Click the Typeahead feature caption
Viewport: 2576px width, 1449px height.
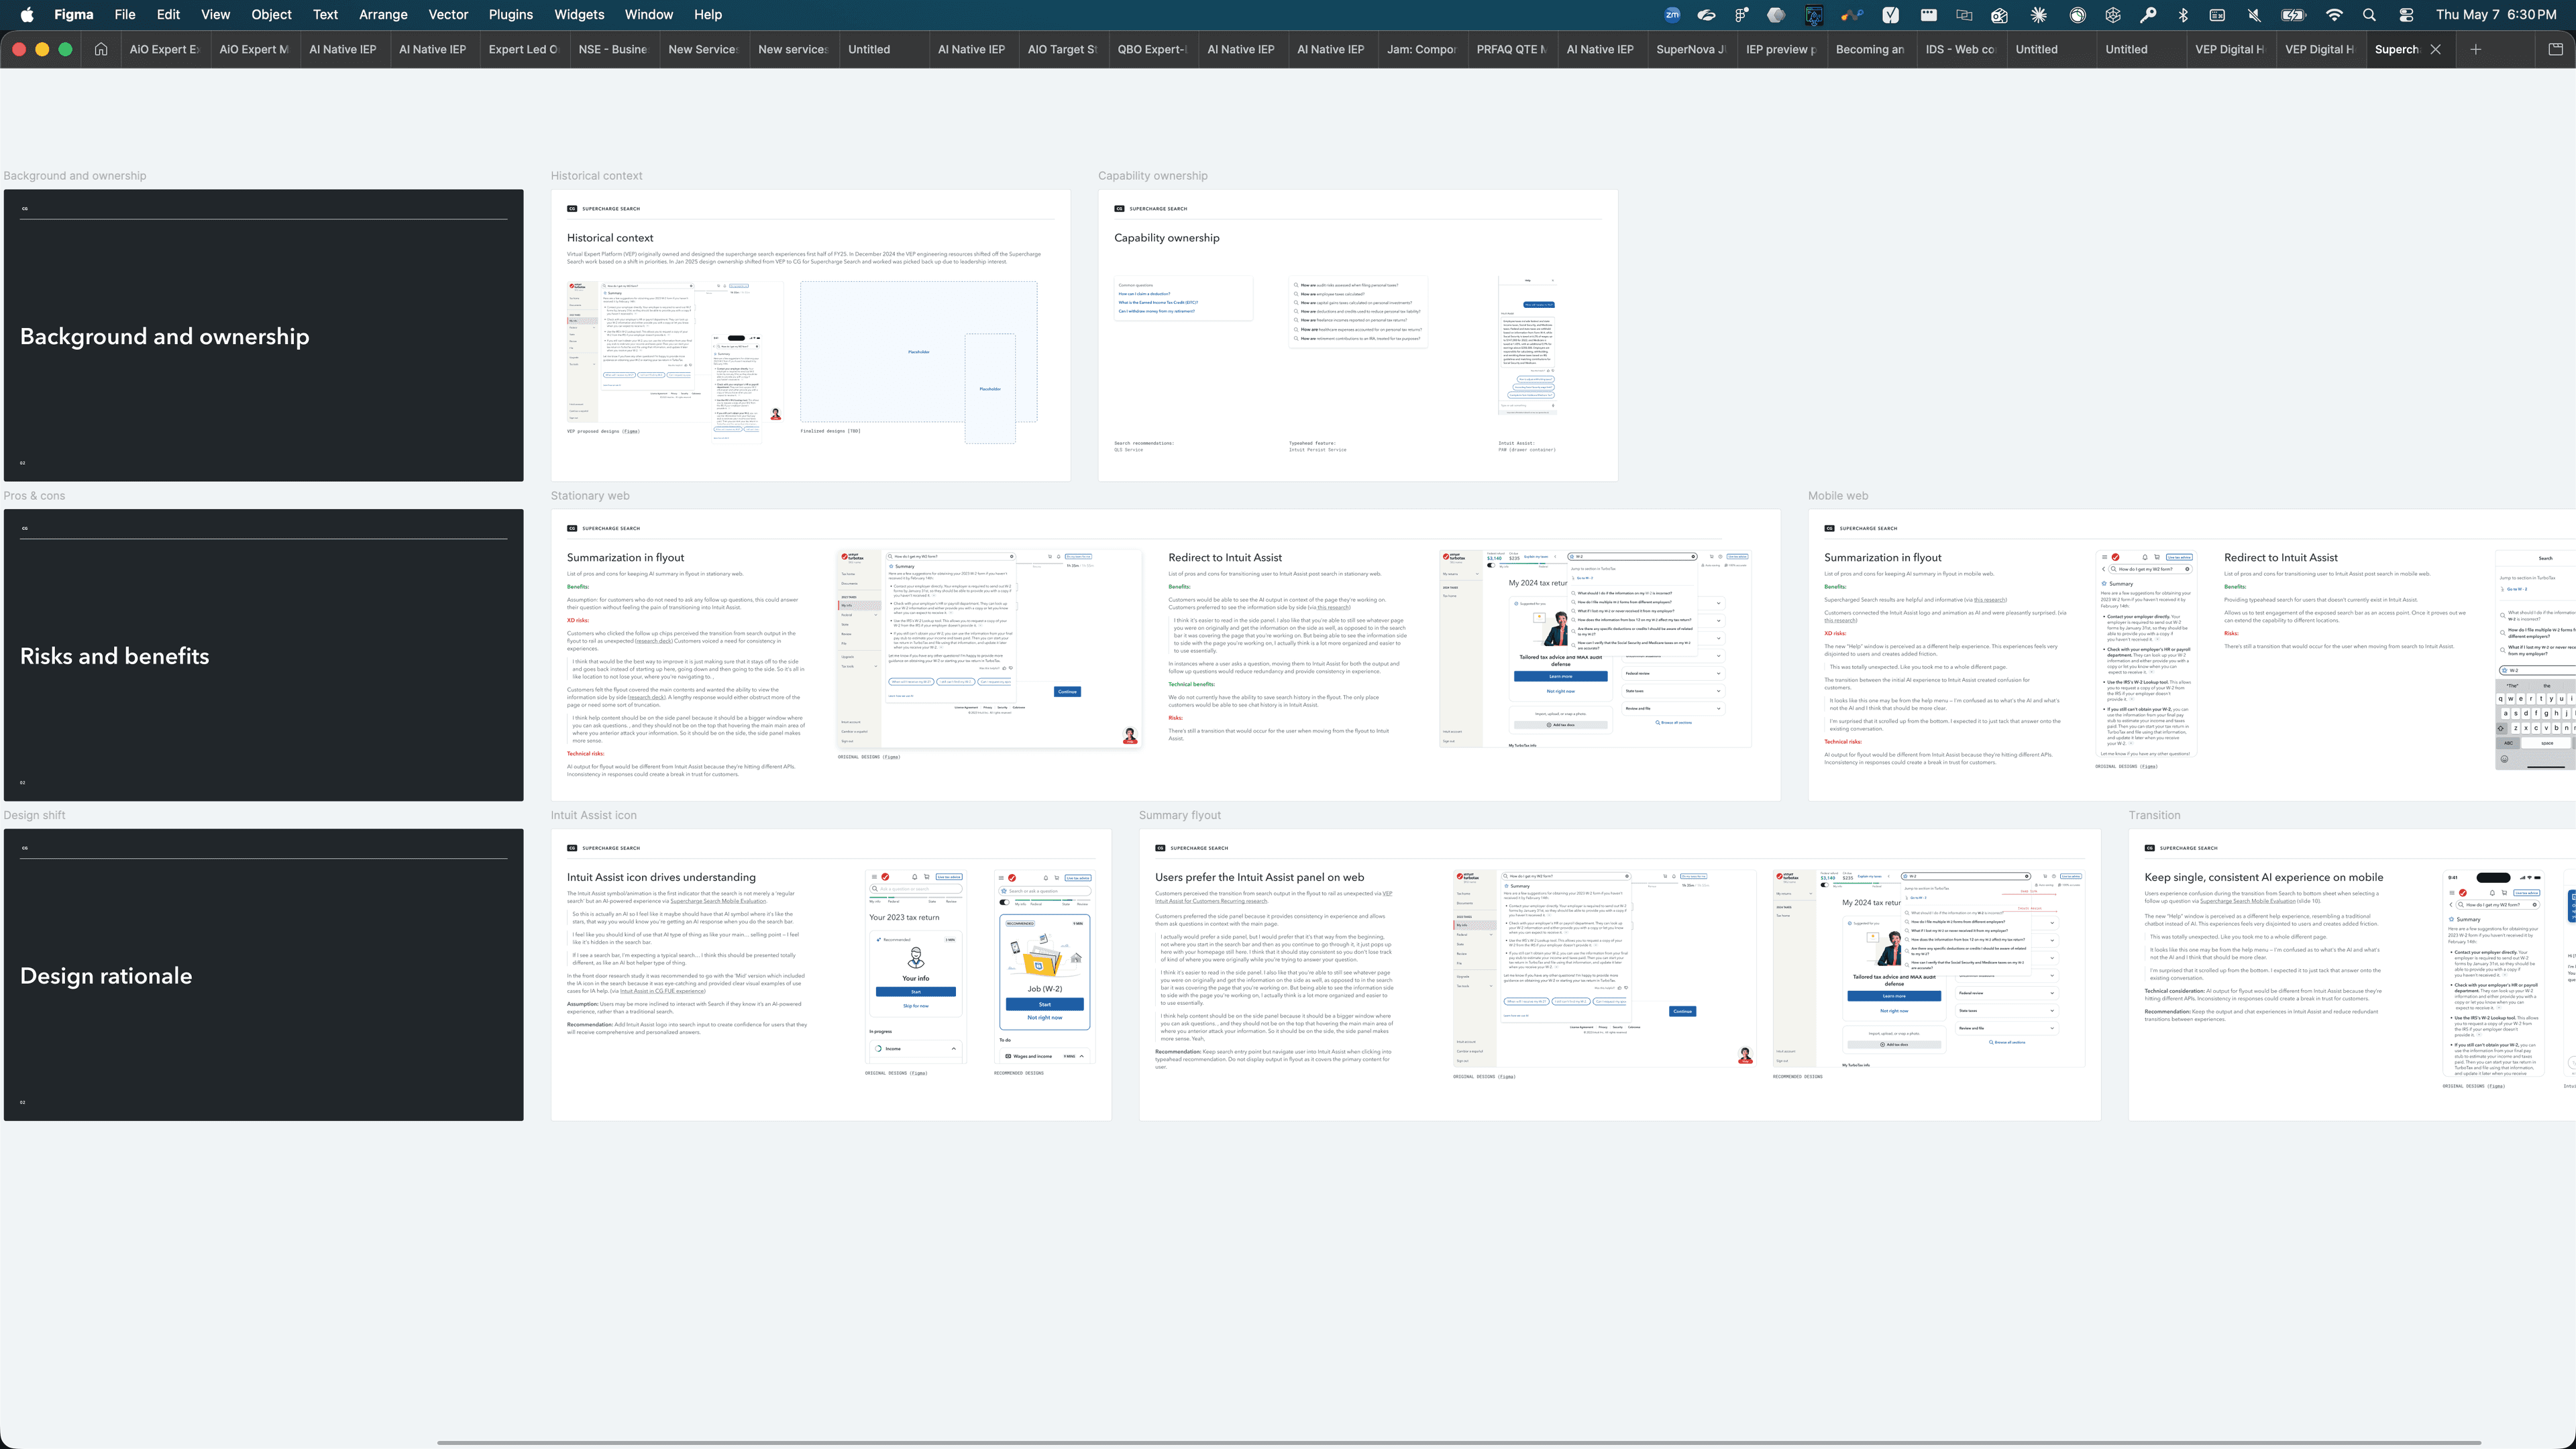(x=1314, y=443)
